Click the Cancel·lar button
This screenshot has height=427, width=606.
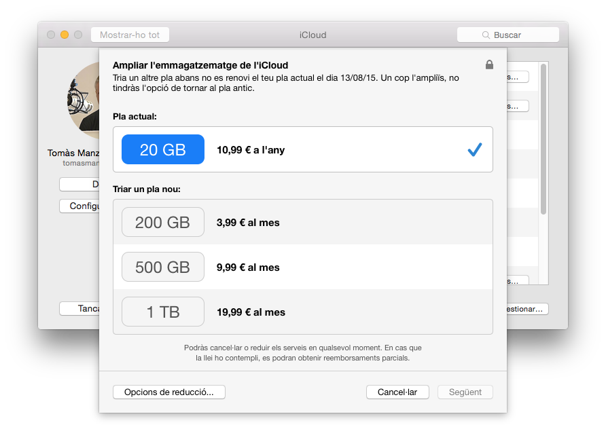(397, 392)
